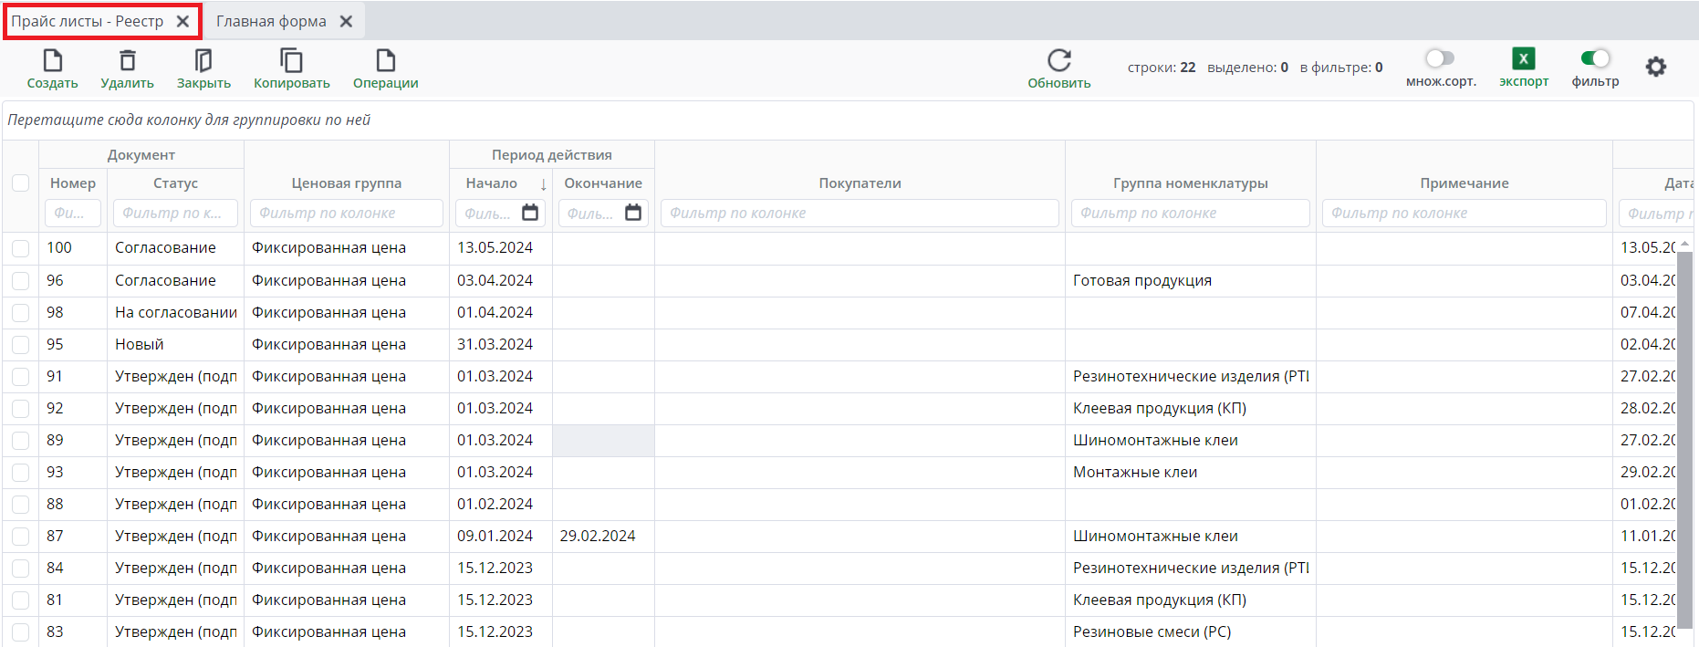
Task: Enable the множ.сорт. toggle switch
Action: (x=1440, y=58)
